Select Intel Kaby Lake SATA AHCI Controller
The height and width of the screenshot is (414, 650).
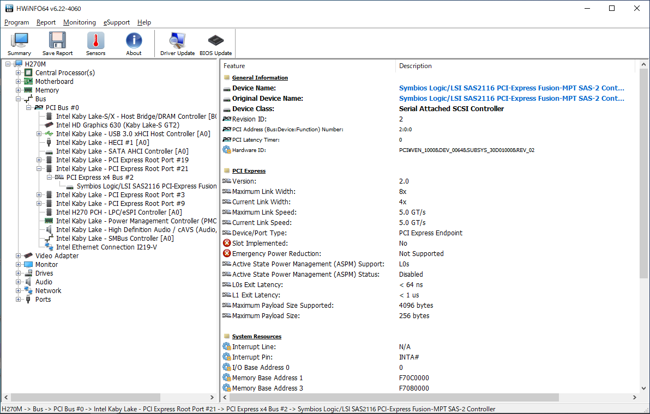[x=122, y=151]
